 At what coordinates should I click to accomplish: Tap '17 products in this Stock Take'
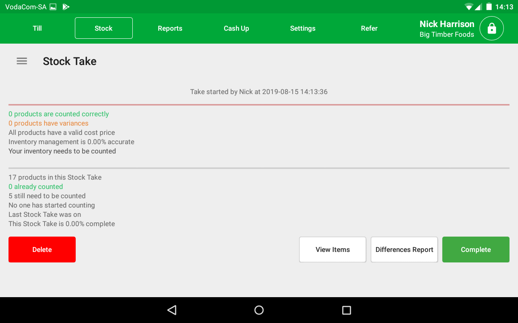click(x=55, y=177)
